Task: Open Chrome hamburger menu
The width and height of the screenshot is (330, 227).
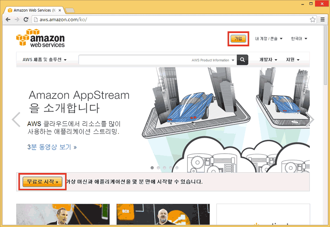Action: 322,20
